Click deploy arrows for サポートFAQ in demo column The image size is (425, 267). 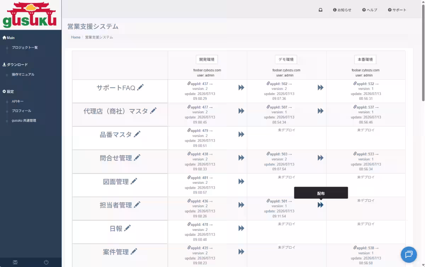point(321,87)
